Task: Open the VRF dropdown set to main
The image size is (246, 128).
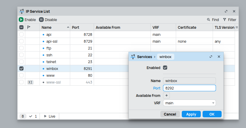Action: [189, 103]
